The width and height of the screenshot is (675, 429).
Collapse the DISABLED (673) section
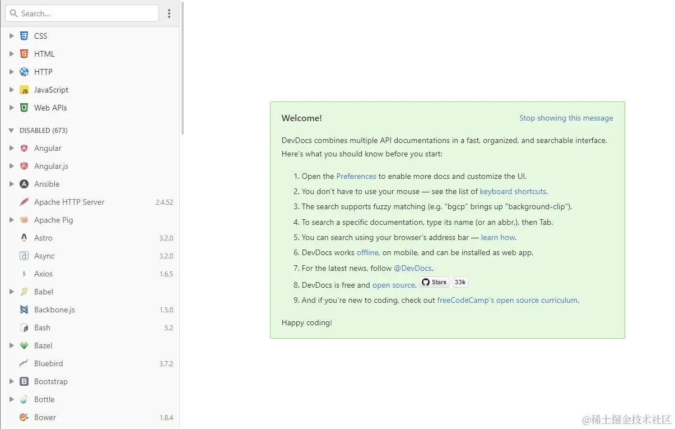coord(11,130)
